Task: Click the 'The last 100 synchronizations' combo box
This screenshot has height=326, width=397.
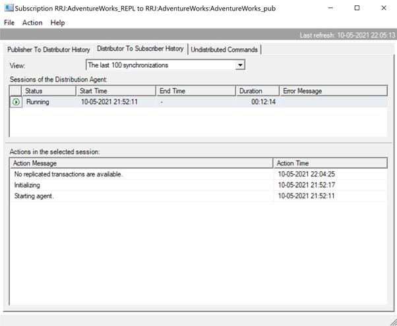Action: pos(166,65)
